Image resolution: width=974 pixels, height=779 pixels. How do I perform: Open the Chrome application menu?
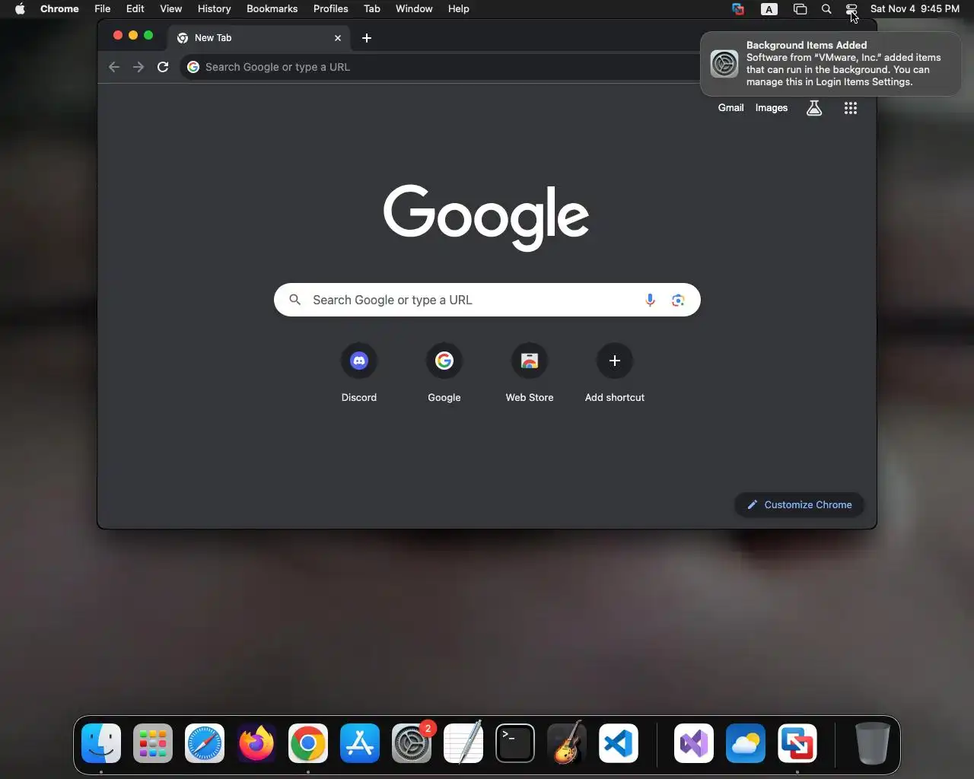click(59, 9)
